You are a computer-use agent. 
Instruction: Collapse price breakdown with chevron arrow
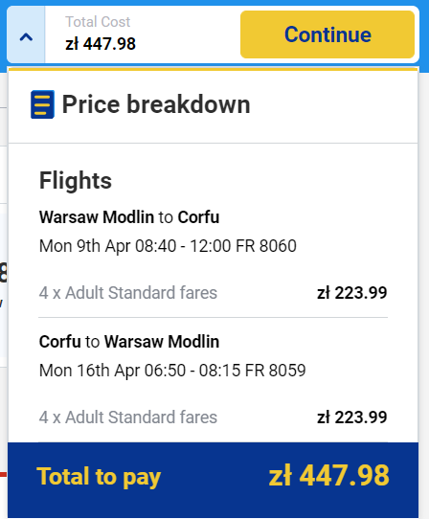[x=26, y=35]
